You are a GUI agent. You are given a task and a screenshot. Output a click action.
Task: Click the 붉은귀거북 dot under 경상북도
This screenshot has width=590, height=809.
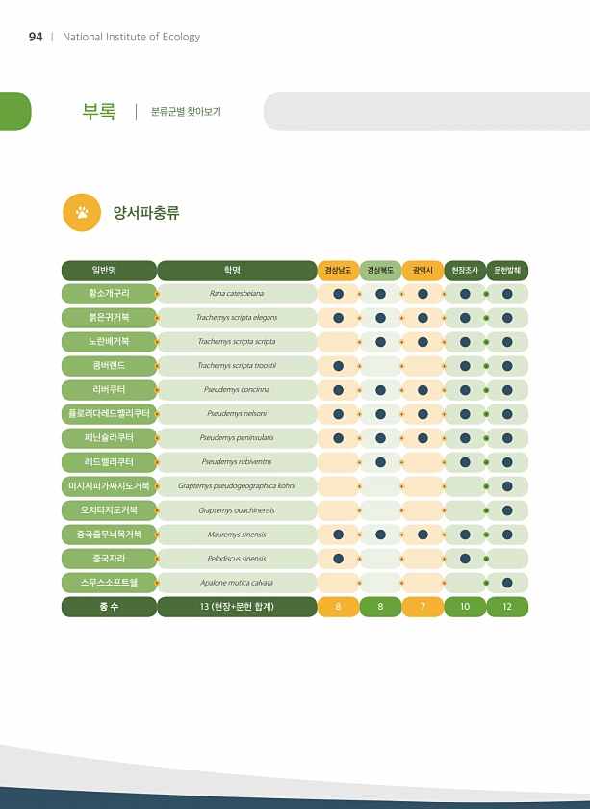tap(380, 318)
